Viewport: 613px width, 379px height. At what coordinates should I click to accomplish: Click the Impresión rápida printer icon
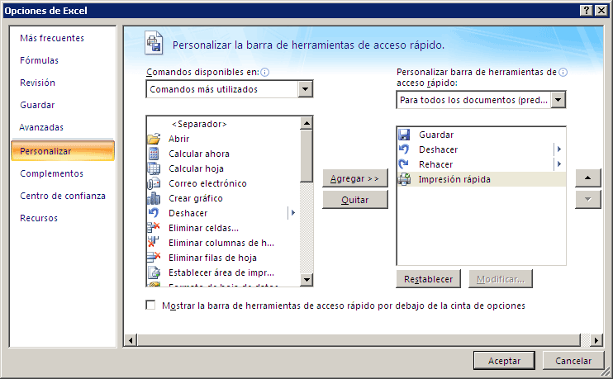pos(404,179)
